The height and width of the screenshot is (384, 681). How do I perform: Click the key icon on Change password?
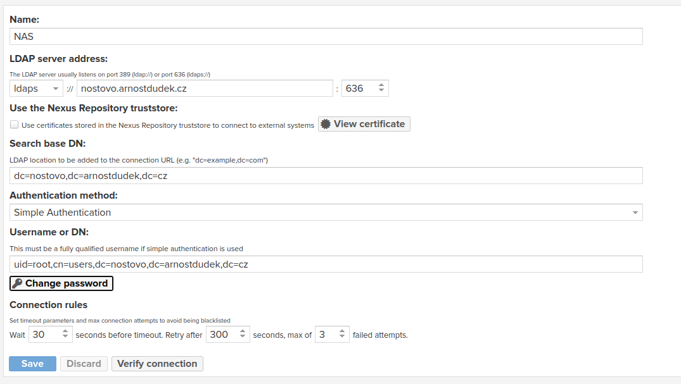pos(17,283)
